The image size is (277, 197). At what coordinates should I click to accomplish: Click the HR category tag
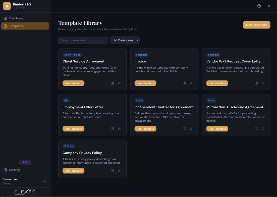(66, 101)
